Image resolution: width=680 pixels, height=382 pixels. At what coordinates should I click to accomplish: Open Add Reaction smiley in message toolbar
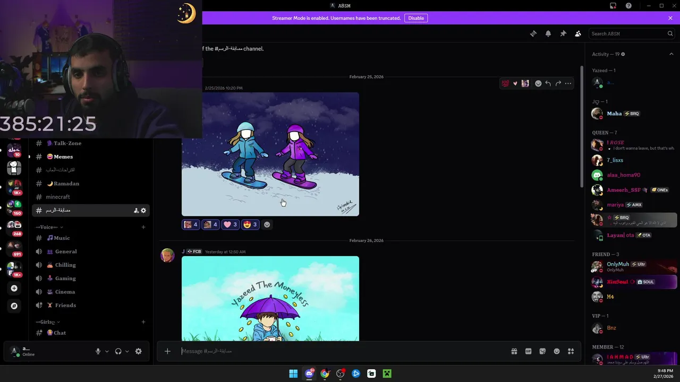click(538, 83)
